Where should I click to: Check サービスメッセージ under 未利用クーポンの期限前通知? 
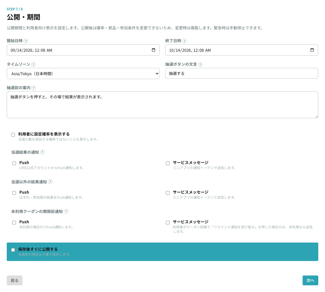(x=168, y=222)
